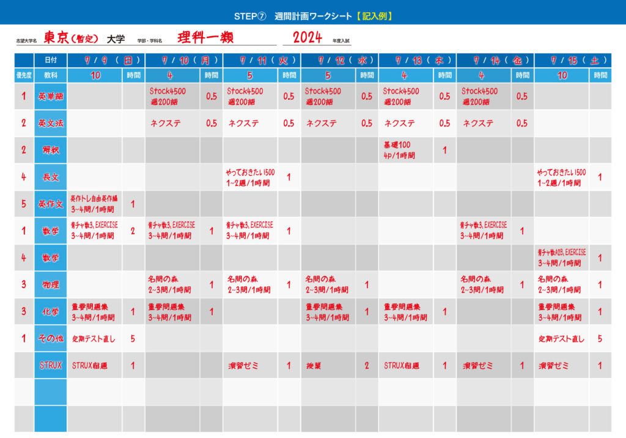Click the 日付 header cell
The image size is (626, 438).
[x=51, y=61]
